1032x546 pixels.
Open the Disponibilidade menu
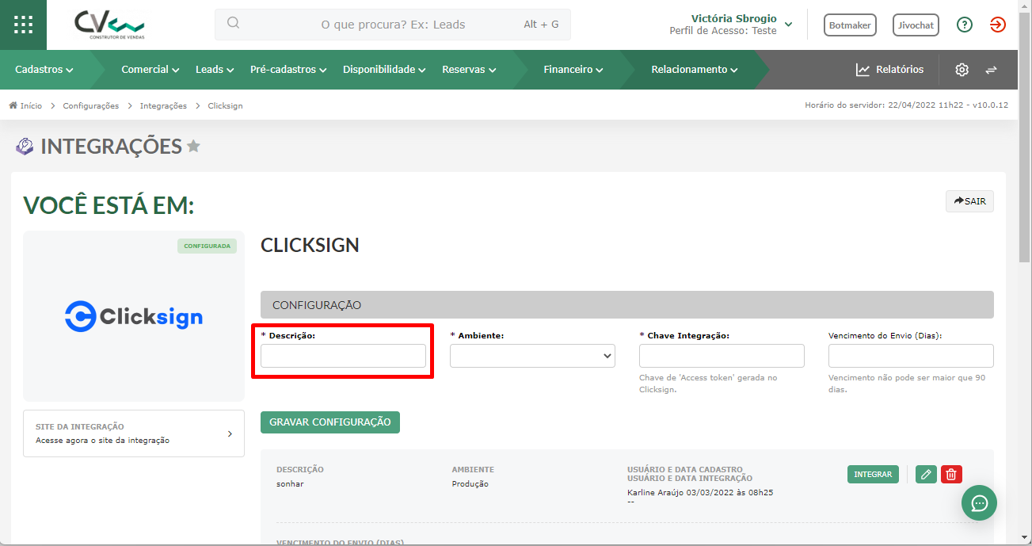coord(384,70)
